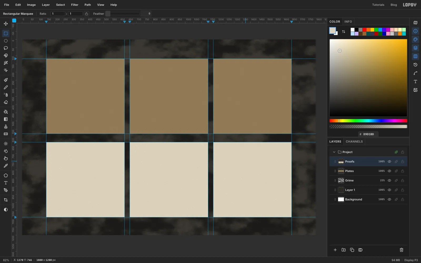Activate the Pen tool

(x=6, y=190)
